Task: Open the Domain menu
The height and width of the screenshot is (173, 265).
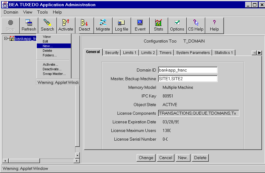Action: [11, 12]
